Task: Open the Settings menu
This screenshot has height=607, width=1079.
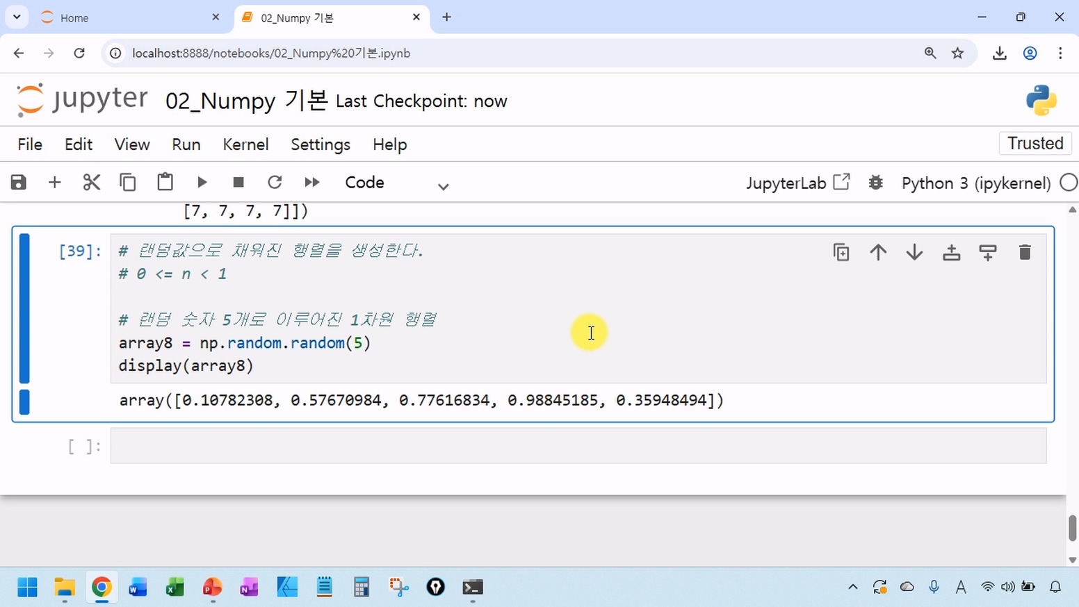Action: pos(321,144)
